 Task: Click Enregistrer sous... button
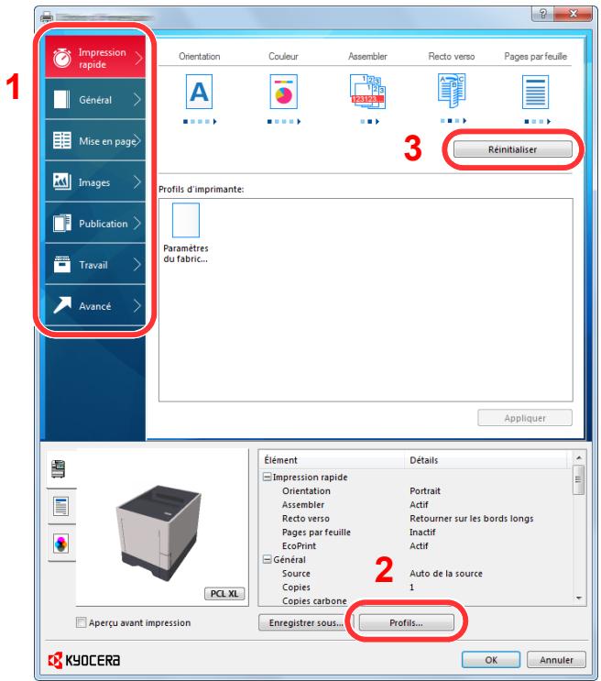(x=306, y=622)
